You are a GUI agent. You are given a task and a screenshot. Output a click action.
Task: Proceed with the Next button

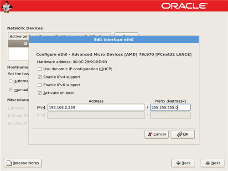[212, 163]
